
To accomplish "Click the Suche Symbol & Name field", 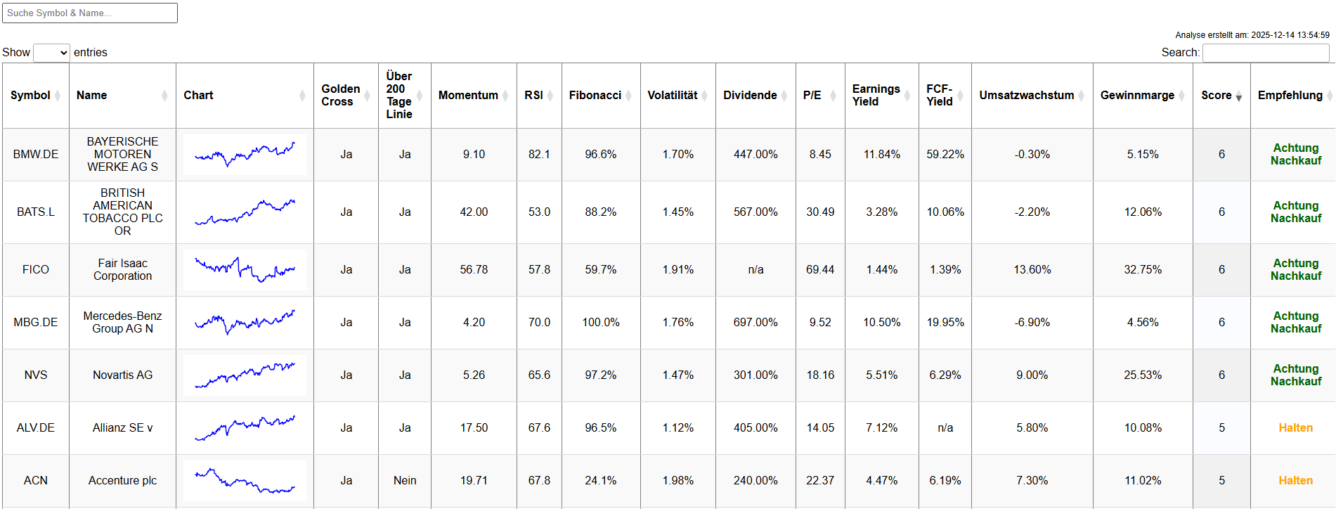I will pyautogui.click(x=90, y=13).
